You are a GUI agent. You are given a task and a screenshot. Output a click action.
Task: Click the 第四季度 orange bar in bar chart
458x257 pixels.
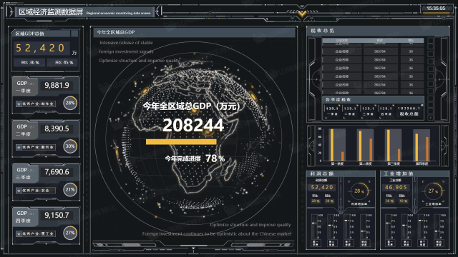click(x=427, y=149)
